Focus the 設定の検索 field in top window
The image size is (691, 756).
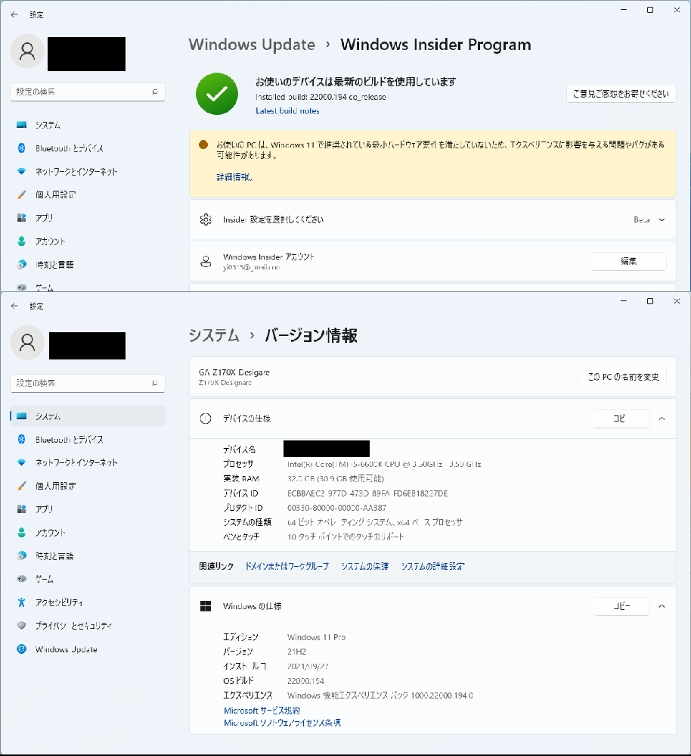88,92
